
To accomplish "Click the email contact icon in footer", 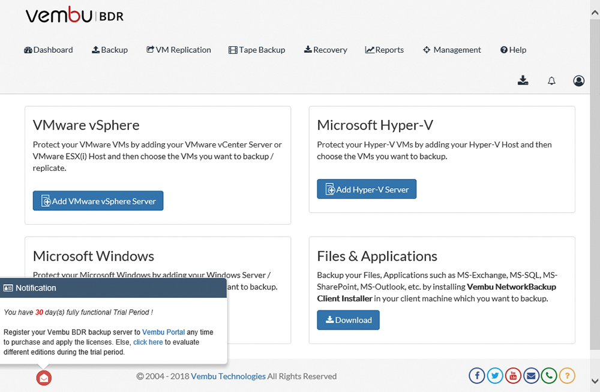I will pos(531,376).
